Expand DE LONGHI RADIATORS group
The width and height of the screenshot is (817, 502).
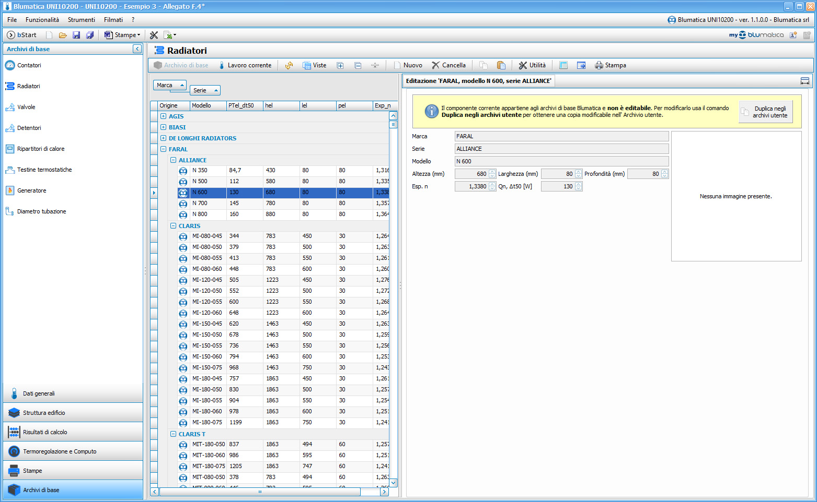point(164,138)
